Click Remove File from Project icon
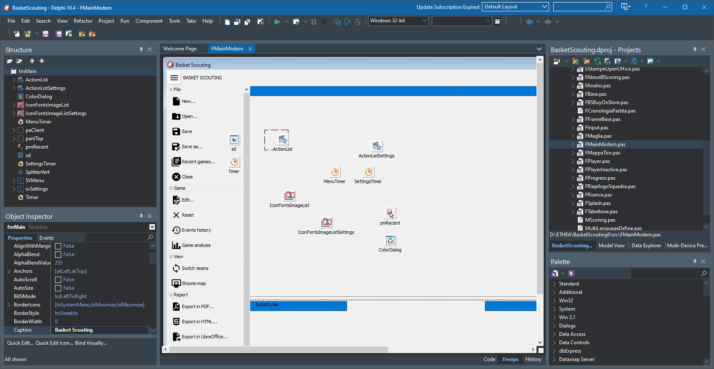Viewport: 714px width, 369px height. pyautogui.click(x=92, y=34)
